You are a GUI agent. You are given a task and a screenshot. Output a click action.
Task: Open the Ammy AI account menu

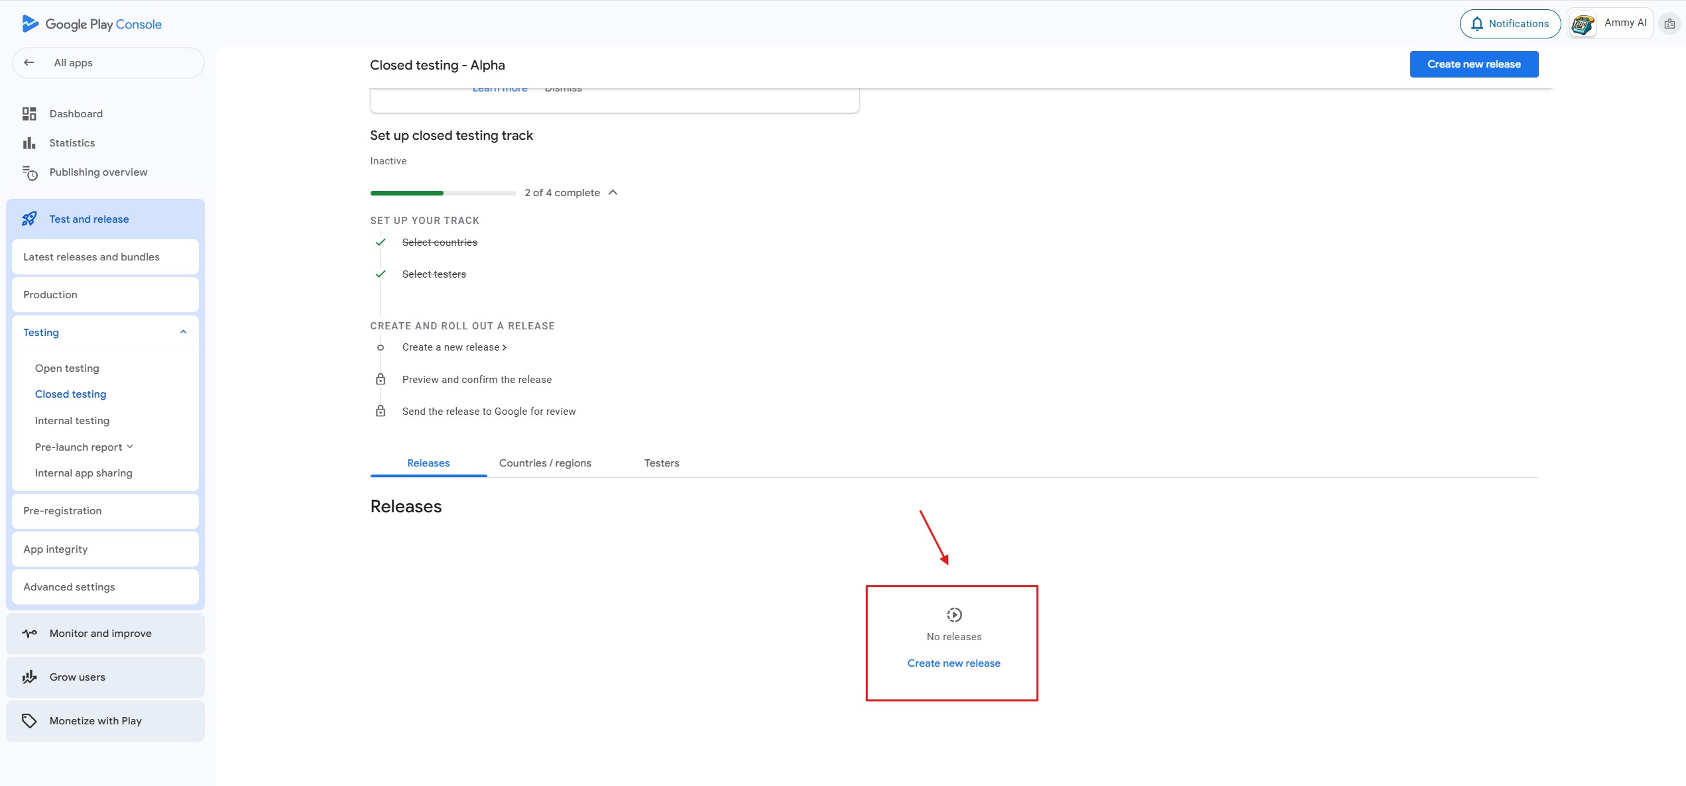tap(1610, 24)
